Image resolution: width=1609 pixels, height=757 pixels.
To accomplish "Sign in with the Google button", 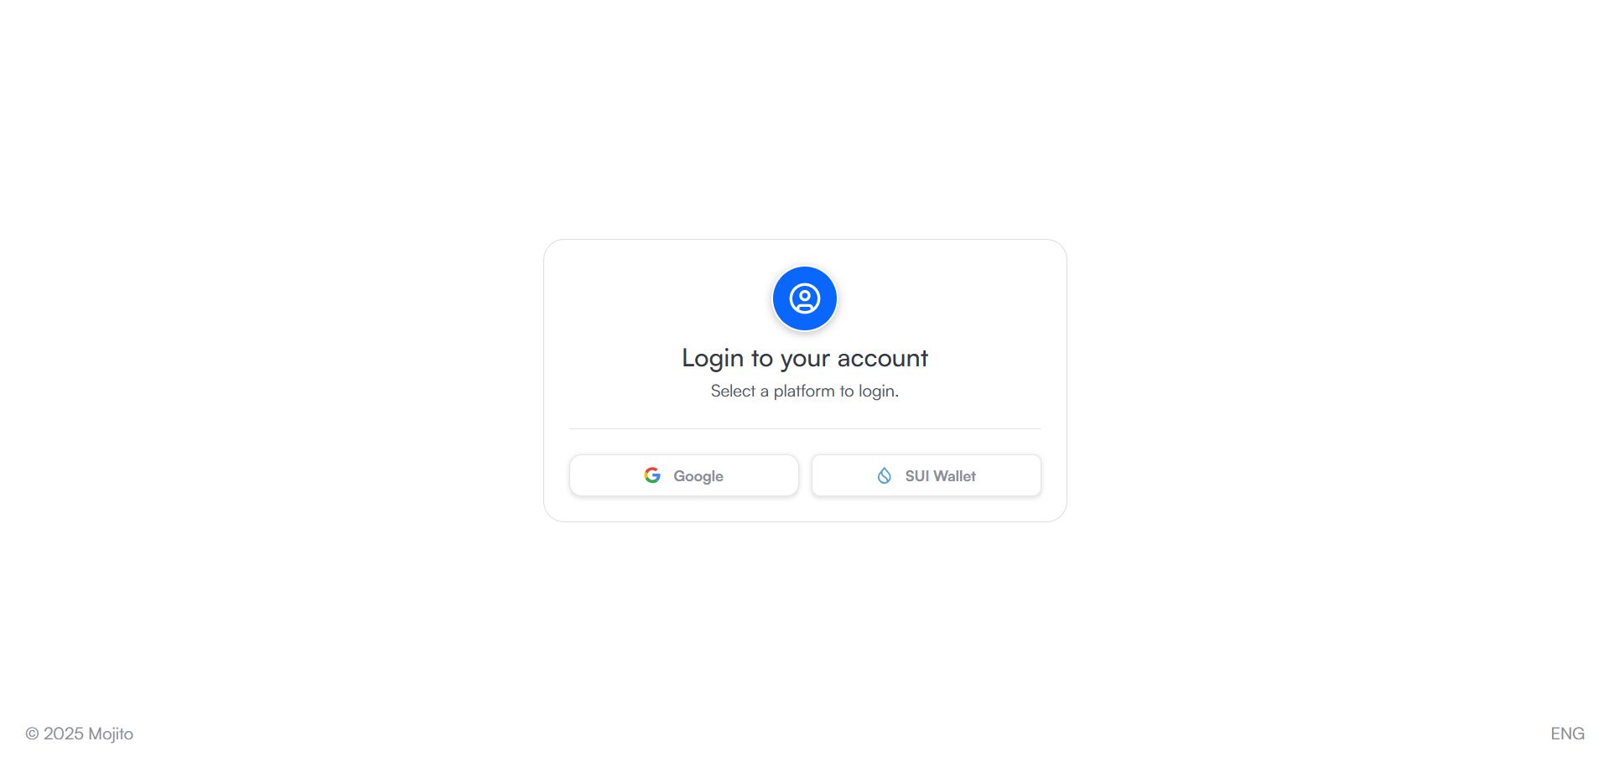I will coord(683,475).
